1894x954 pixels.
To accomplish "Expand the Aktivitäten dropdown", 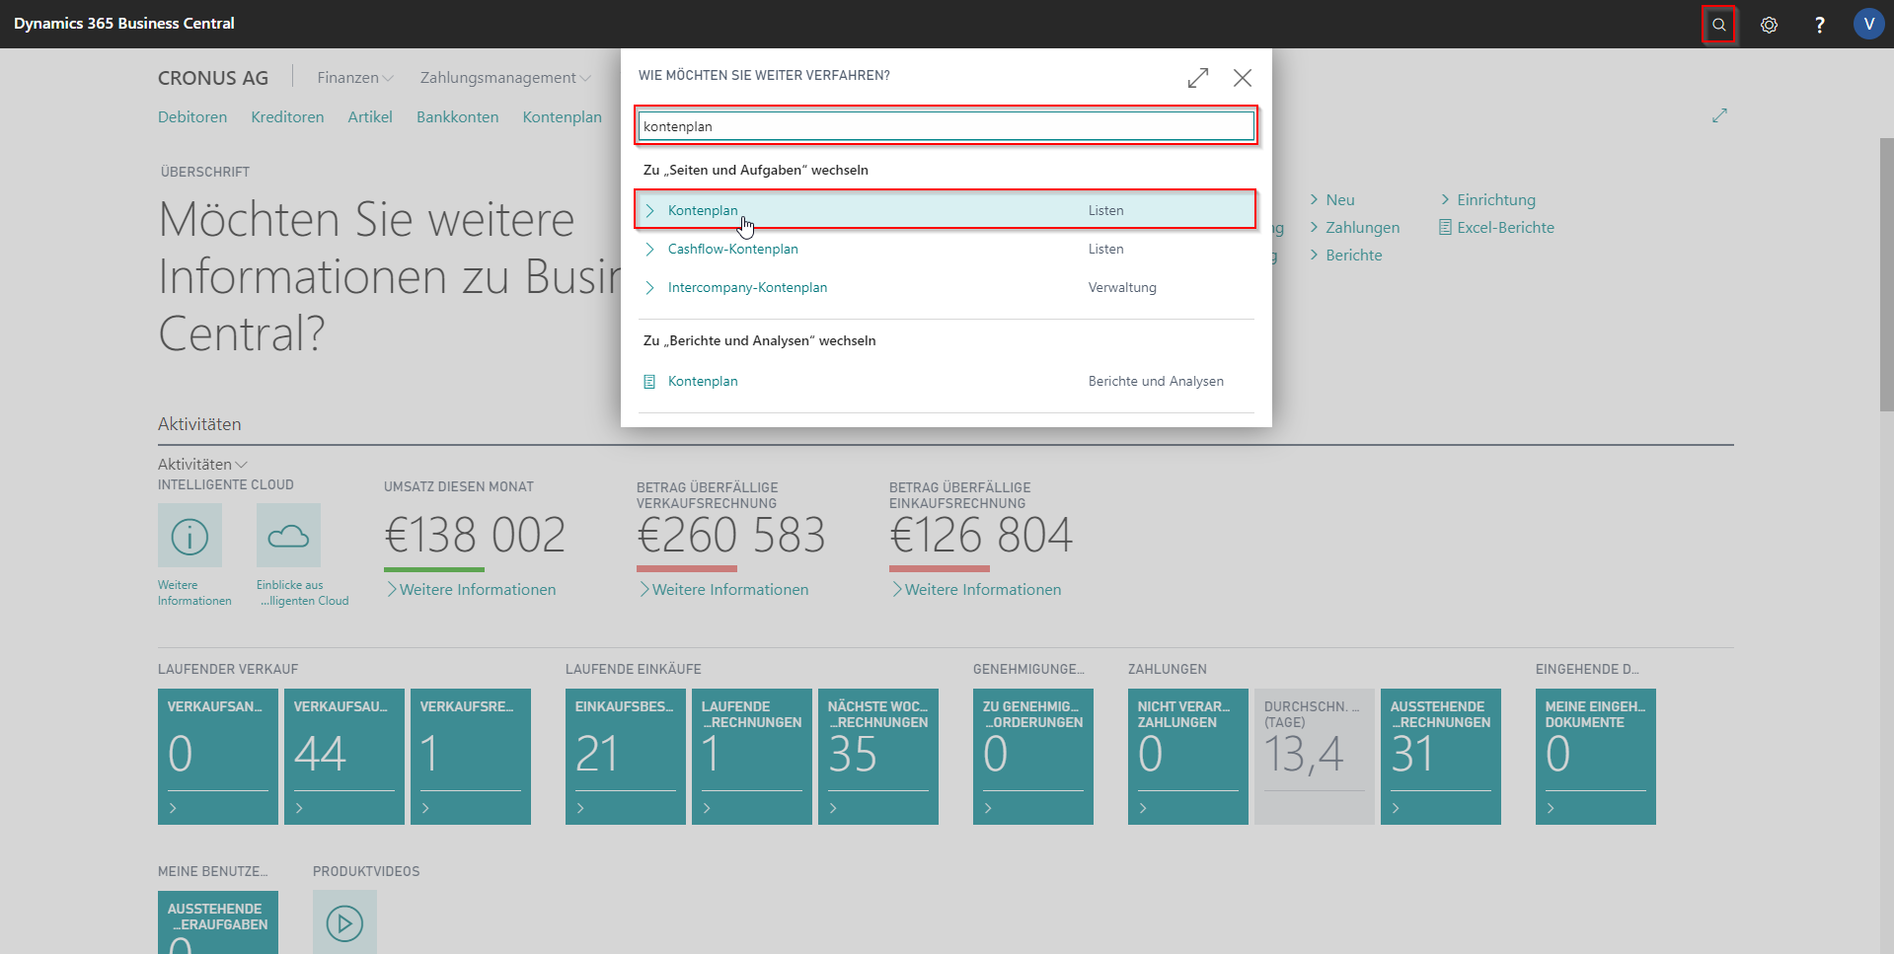I will coord(202,464).
